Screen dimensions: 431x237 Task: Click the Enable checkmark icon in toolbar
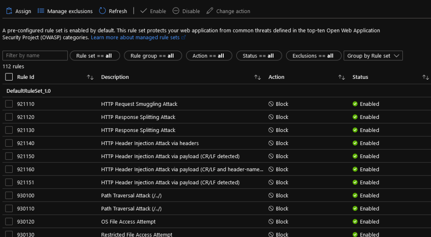click(144, 11)
